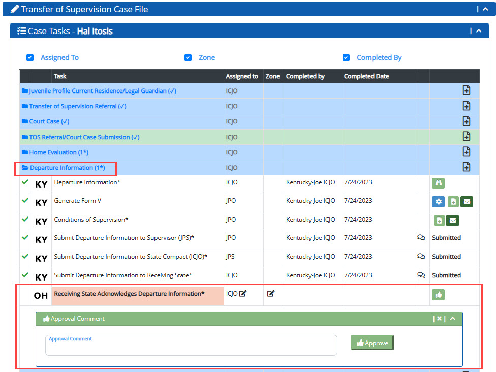Select the Generate Form V task text
The image size is (496, 372).
pyautogui.click(x=77, y=201)
